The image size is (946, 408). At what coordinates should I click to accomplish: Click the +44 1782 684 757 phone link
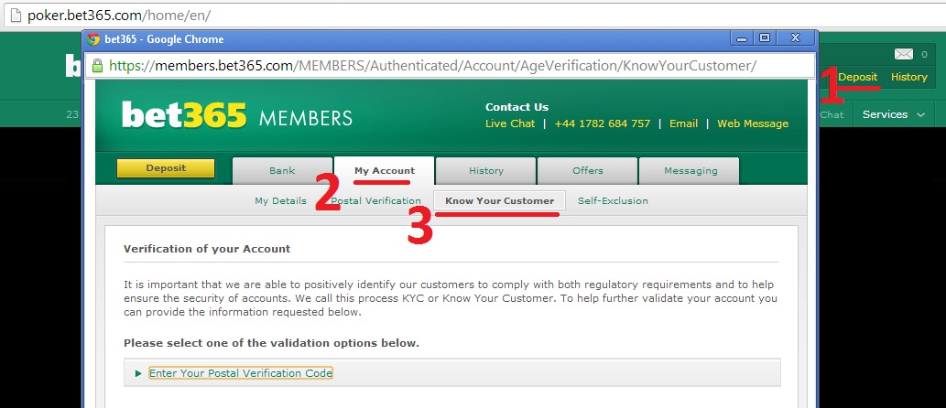pyautogui.click(x=602, y=123)
